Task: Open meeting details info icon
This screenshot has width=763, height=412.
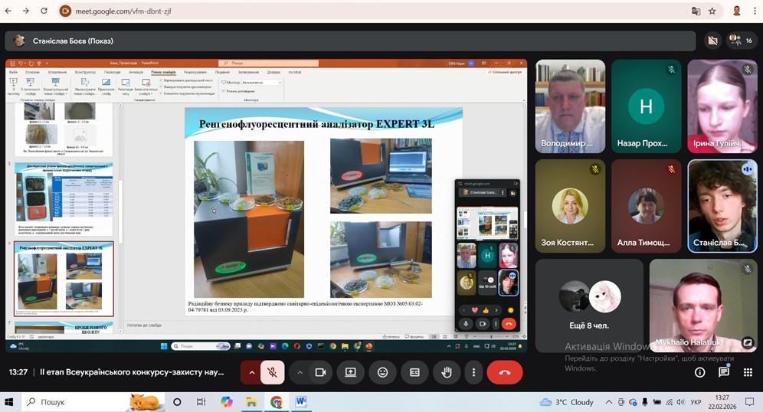Action: point(699,372)
